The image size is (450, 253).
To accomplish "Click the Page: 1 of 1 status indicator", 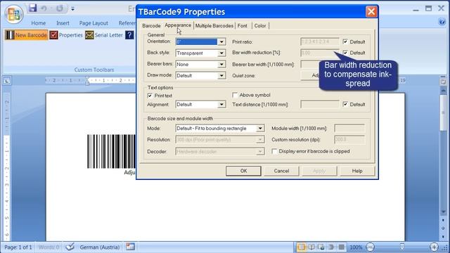I will click(18, 247).
